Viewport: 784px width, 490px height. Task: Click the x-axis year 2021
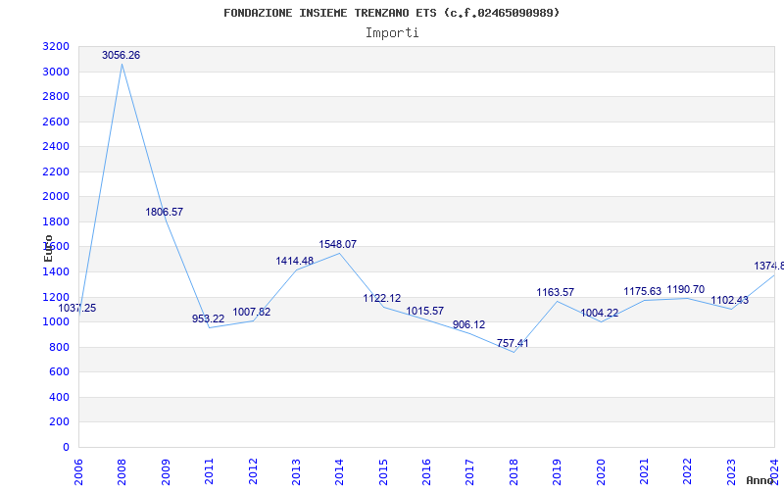click(645, 471)
